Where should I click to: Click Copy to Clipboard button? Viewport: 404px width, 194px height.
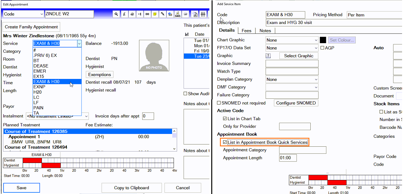(x=131, y=188)
